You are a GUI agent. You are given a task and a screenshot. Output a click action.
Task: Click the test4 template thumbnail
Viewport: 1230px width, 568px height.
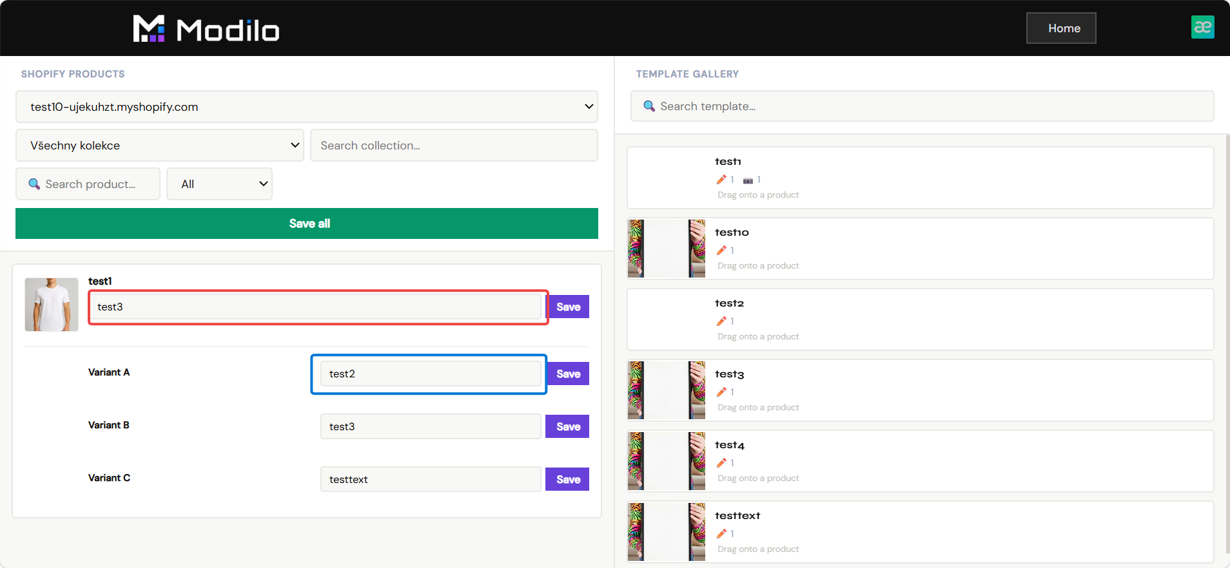pyautogui.click(x=667, y=461)
